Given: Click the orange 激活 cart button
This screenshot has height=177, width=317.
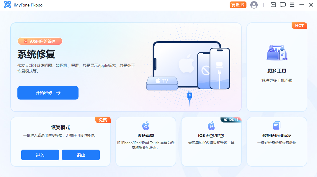Looking at the screenshot, I should (x=238, y=5).
